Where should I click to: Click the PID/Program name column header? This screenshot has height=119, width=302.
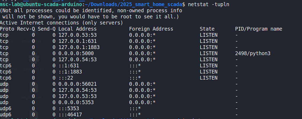(259, 29)
